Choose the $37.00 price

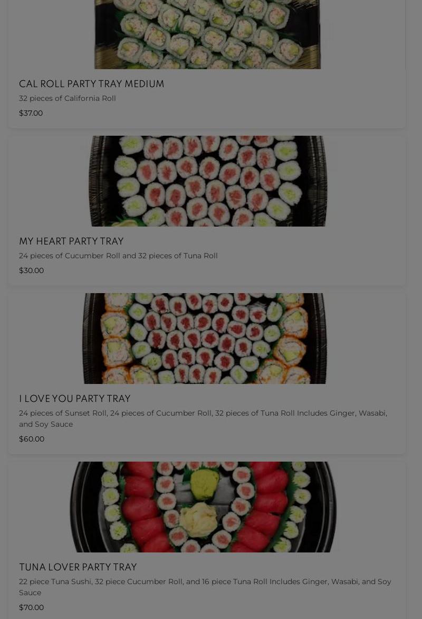pyautogui.click(x=31, y=114)
